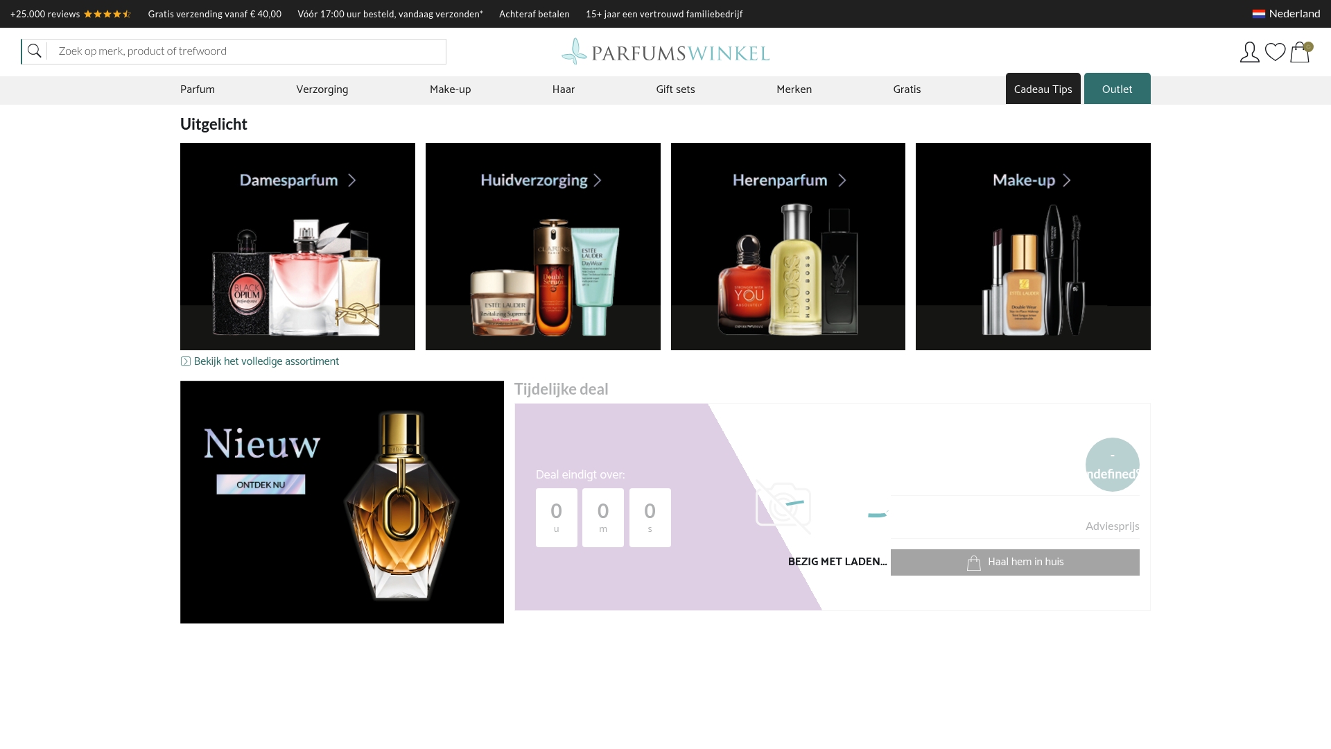The image size is (1331, 749).
Task: Open the Merken menu item
Action: (x=794, y=89)
